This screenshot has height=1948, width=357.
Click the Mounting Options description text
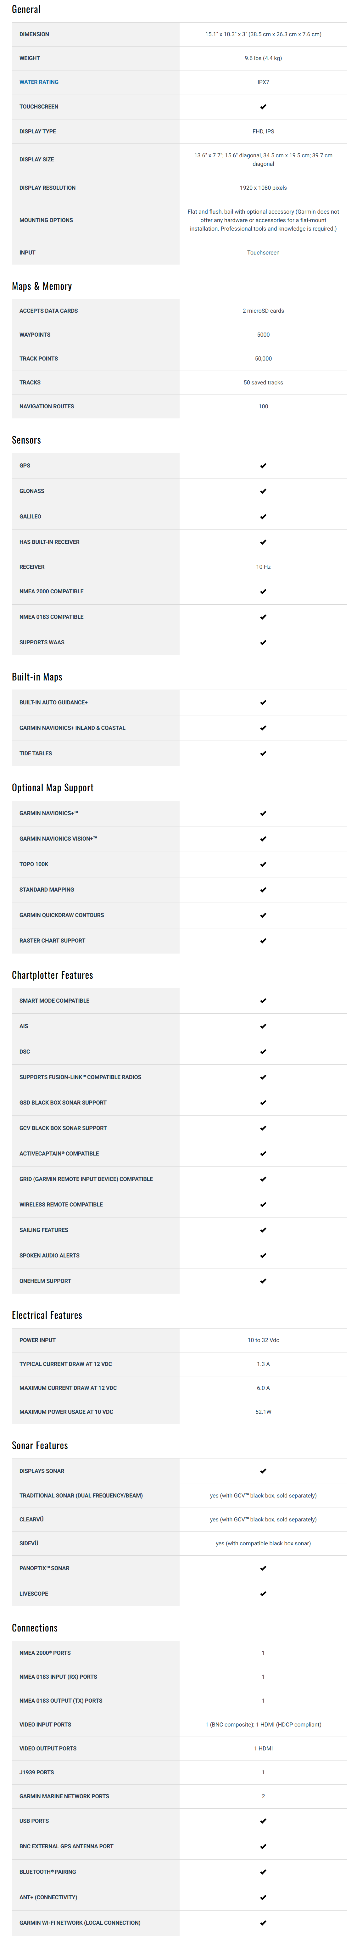click(263, 220)
